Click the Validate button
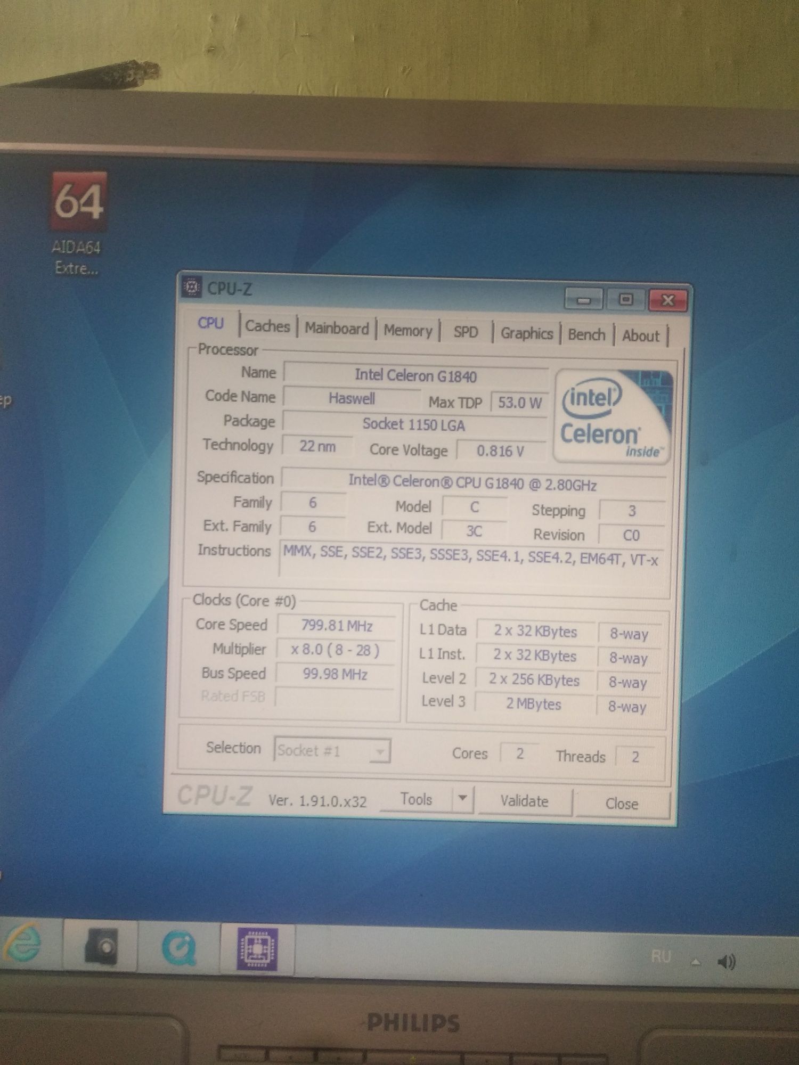This screenshot has width=799, height=1065. pyautogui.click(x=525, y=801)
